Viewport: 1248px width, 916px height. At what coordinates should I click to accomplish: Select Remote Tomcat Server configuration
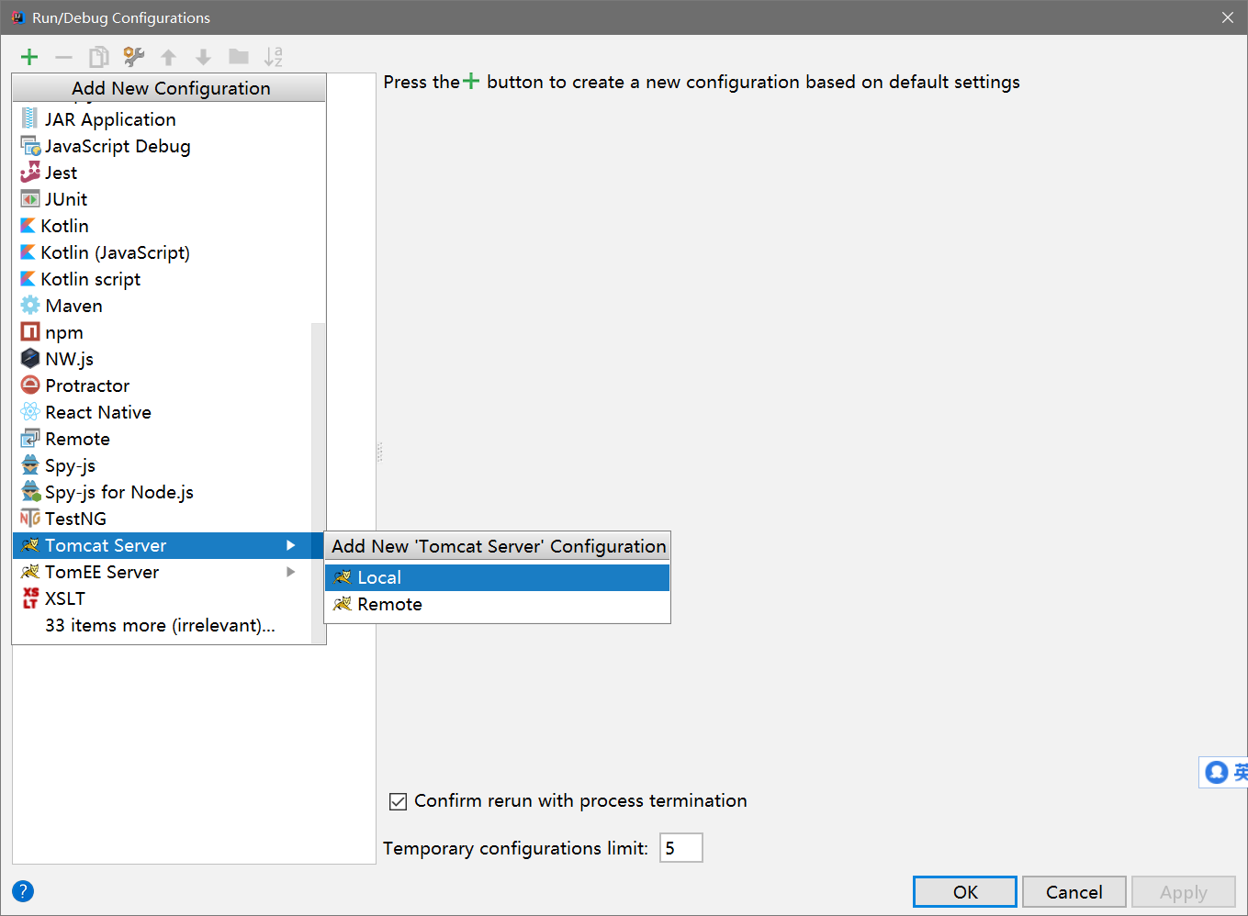[x=497, y=604]
